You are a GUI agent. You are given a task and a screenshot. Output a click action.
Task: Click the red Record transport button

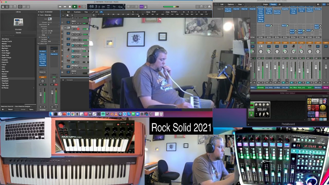point(79,7)
